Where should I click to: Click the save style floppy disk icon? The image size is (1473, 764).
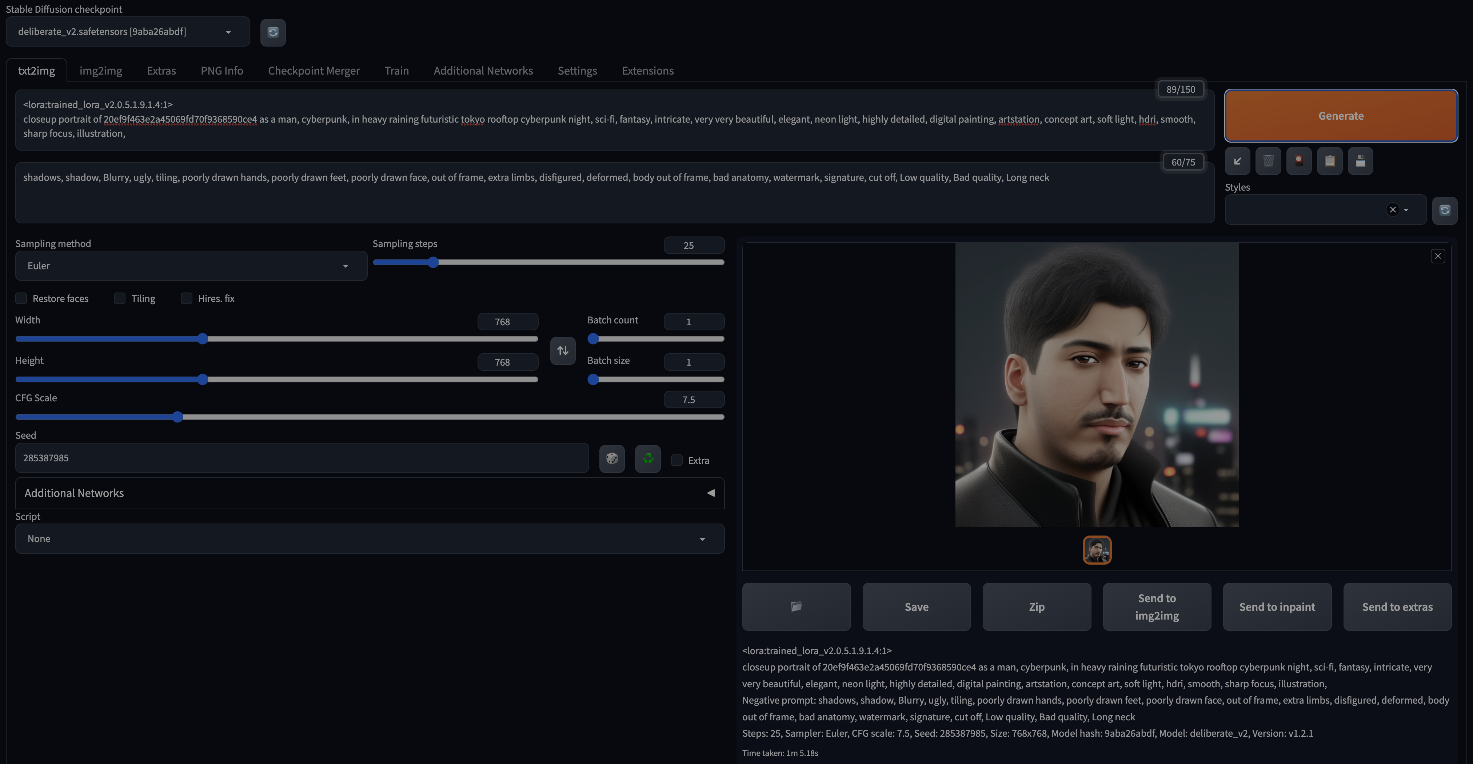pyautogui.click(x=1360, y=161)
